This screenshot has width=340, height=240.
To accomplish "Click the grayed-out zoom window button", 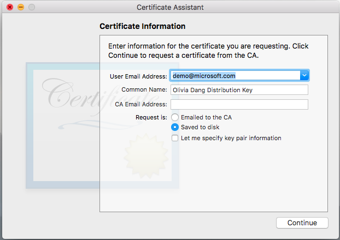I will [32, 8].
